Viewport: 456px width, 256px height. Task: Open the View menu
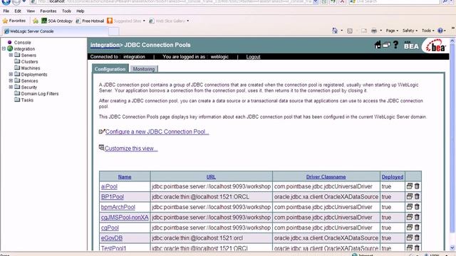31,11
